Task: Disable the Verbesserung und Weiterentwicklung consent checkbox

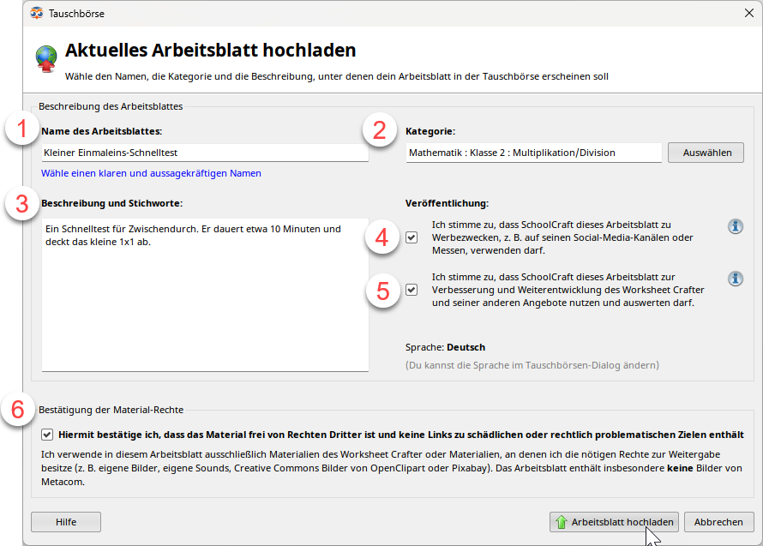Action: tap(412, 290)
